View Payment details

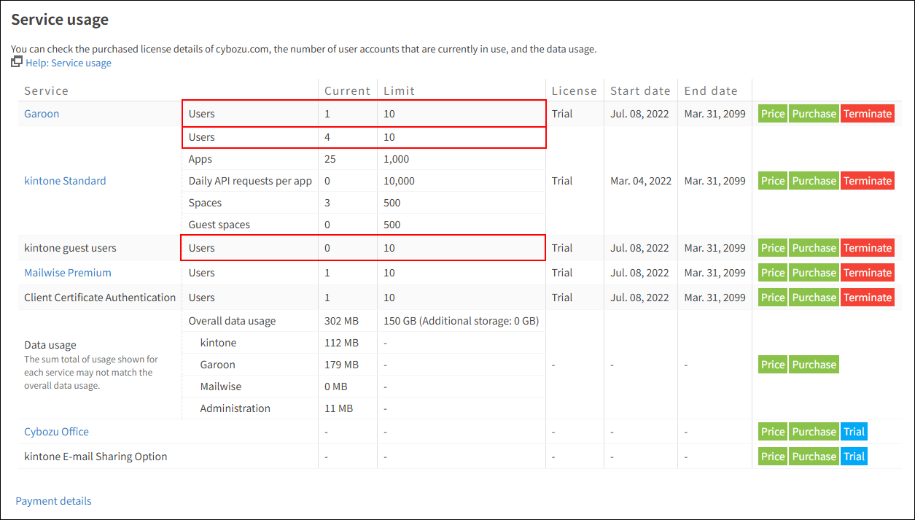click(53, 501)
